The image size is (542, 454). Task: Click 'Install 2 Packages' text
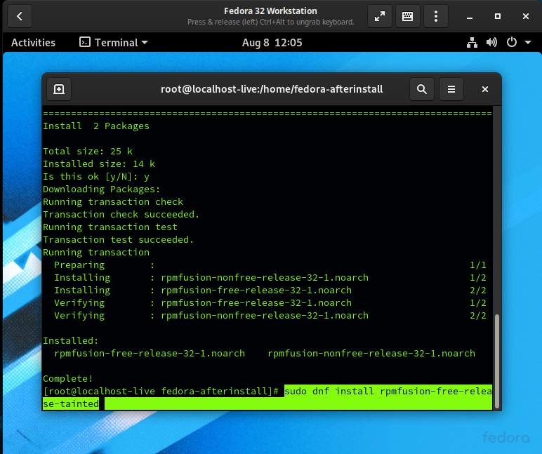tap(96, 126)
